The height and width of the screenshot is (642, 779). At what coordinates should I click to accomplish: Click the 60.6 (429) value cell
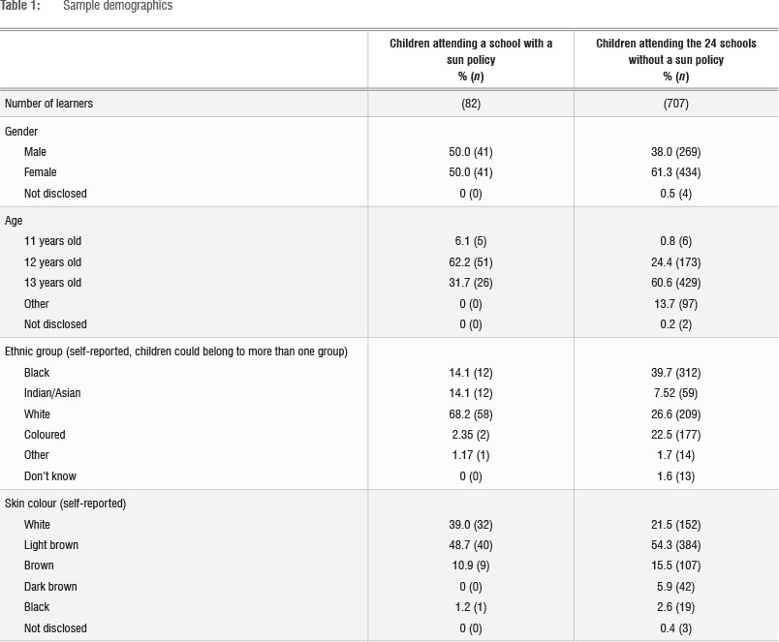pyautogui.click(x=675, y=283)
